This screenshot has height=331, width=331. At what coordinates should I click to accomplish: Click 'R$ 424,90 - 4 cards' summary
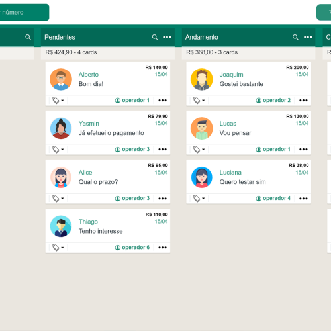[x=71, y=52]
